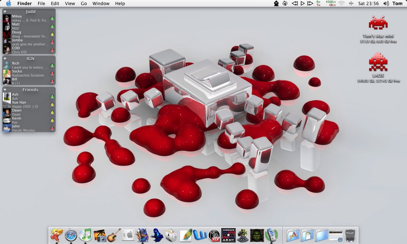Image resolution: width=407 pixels, height=244 pixels.
Task: Collapse the IGN buddy group
Action: click(x=5, y=59)
